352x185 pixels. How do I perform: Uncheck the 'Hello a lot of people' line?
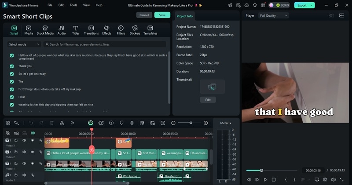coord(12,55)
